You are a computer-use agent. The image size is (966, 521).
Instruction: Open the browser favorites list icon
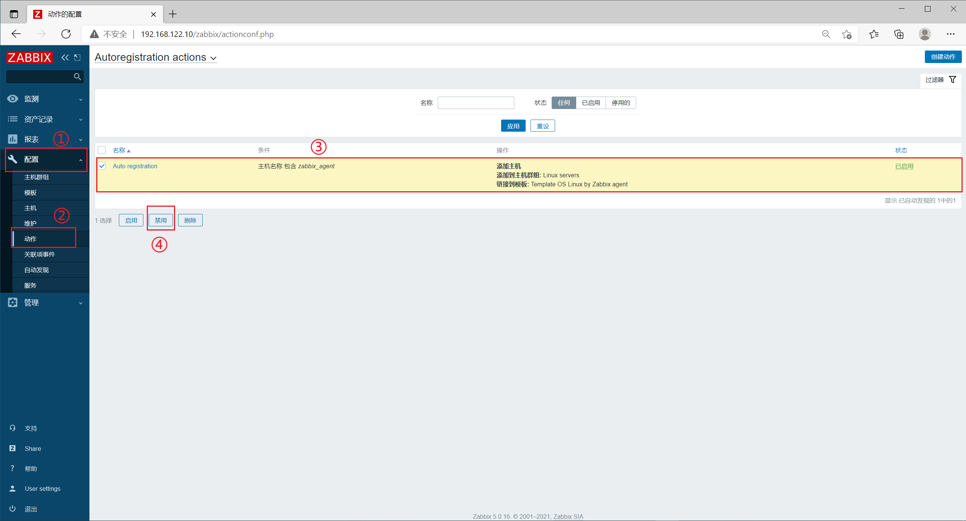pyautogui.click(x=874, y=34)
